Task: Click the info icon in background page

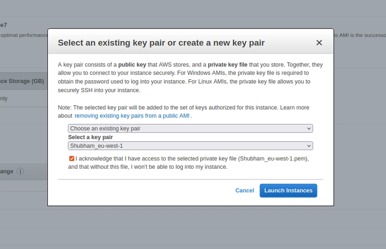Action: pos(20,171)
